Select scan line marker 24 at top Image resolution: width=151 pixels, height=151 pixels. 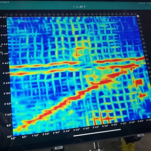(108, 14)
